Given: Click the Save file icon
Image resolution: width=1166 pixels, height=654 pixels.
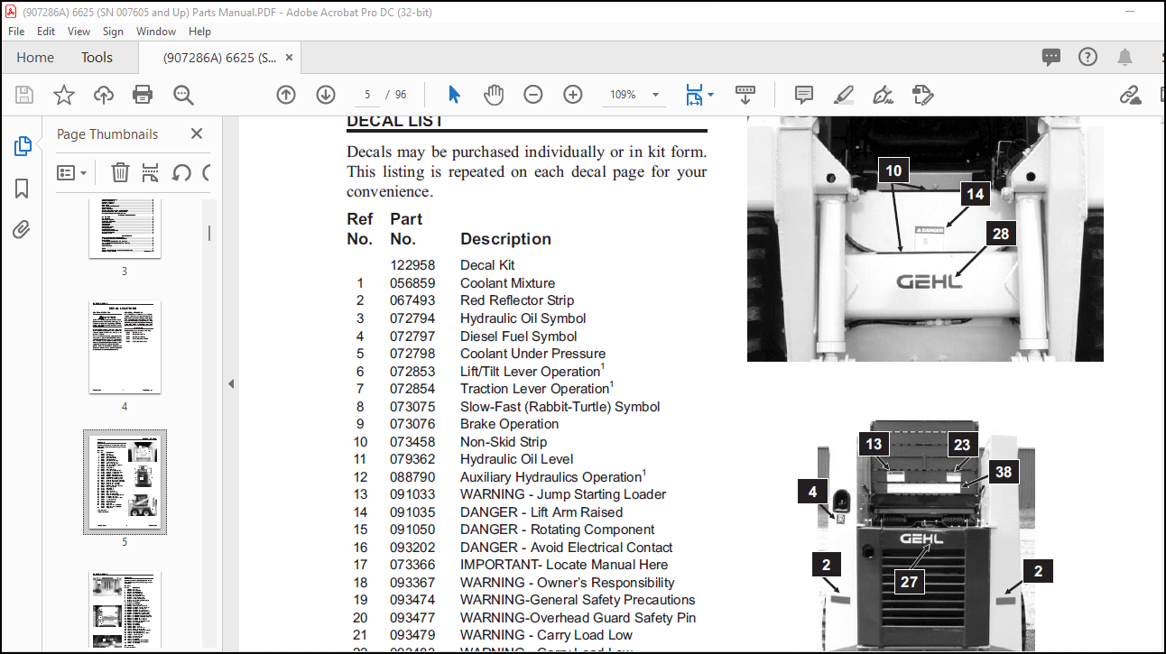Looking at the screenshot, I should (x=24, y=95).
